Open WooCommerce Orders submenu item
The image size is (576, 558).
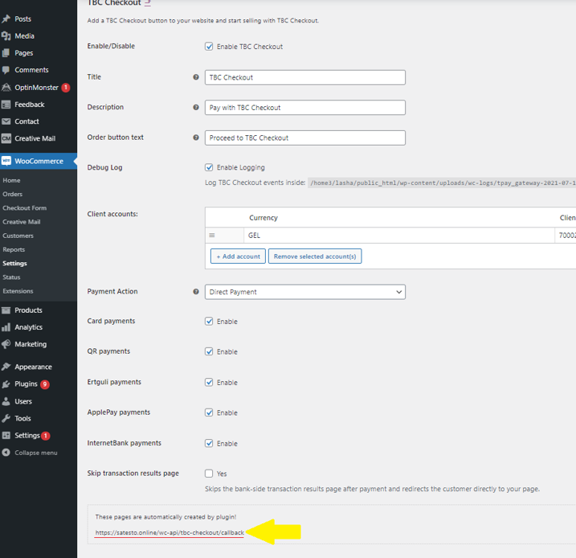(13, 194)
